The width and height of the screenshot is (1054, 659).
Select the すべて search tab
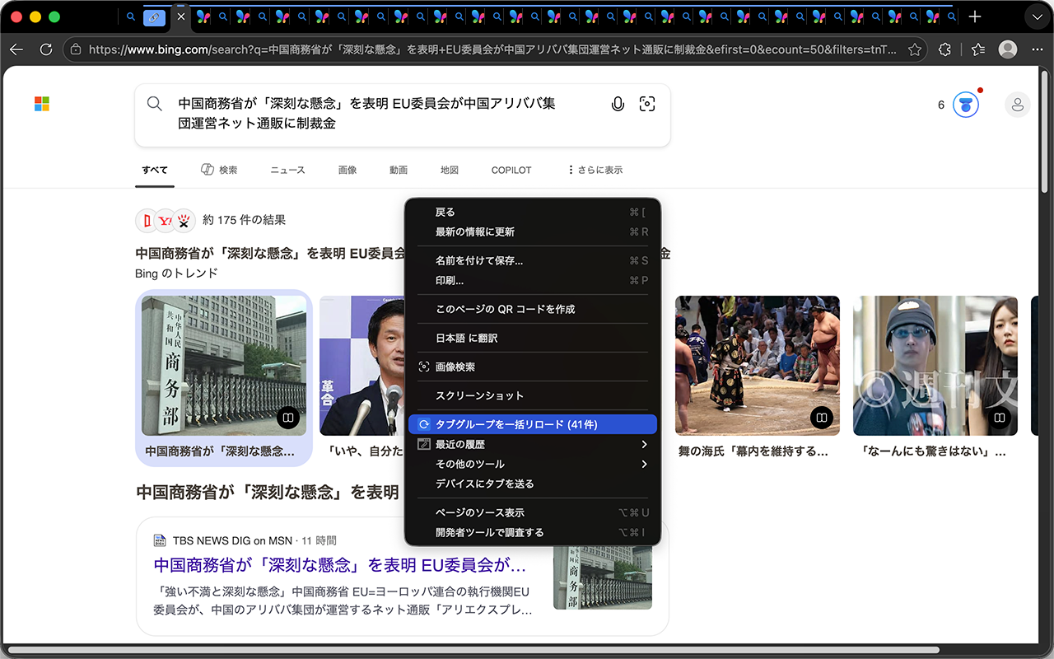(x=155, y=170)
